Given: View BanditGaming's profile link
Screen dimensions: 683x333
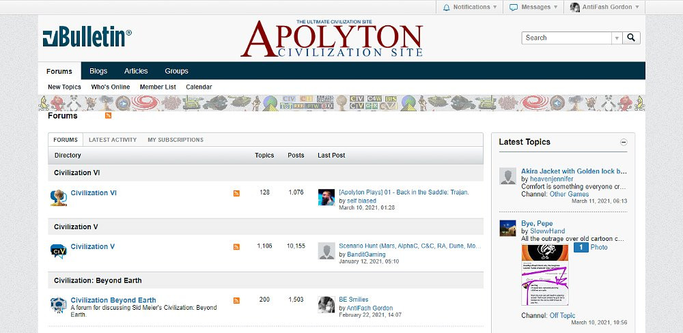Looking at the screenshot, I should (x=366, y=255).
